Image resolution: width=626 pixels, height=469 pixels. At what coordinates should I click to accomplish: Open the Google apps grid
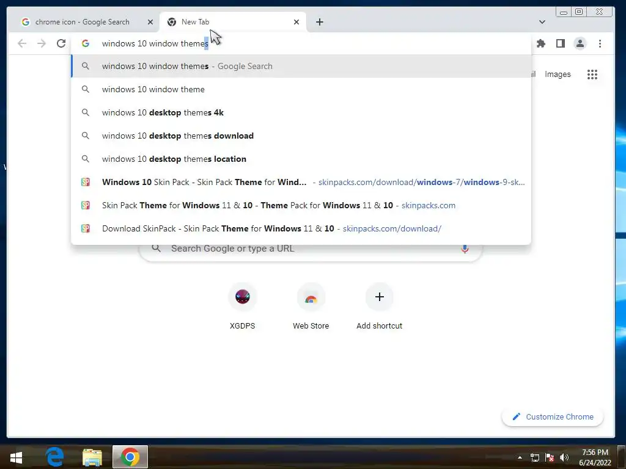[x=592, y=74]
